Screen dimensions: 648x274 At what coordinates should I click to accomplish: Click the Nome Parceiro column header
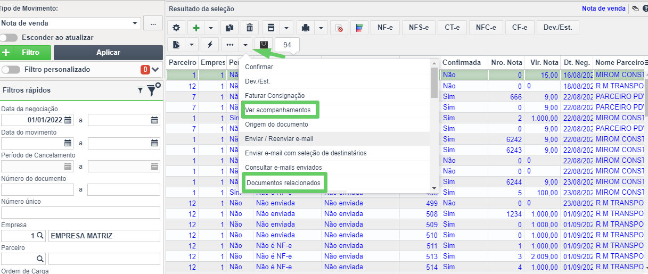pos(619,63)
